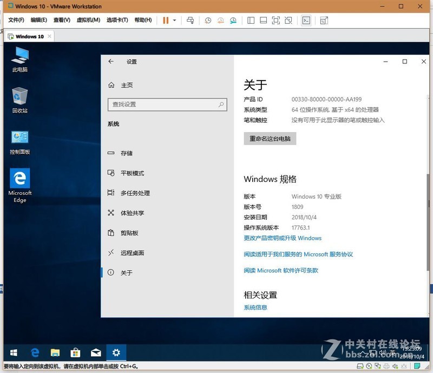Take a snapshot of the virtual machine

coord(208,21)
